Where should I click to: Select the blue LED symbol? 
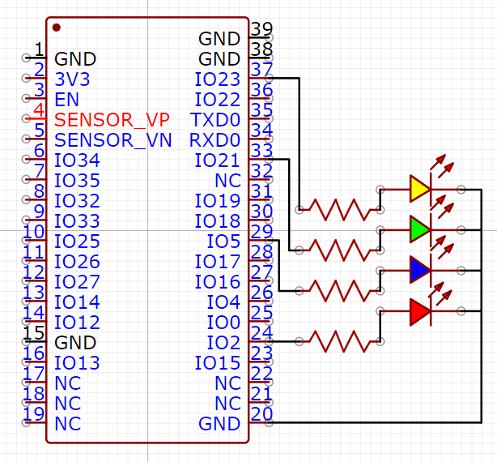420,271
